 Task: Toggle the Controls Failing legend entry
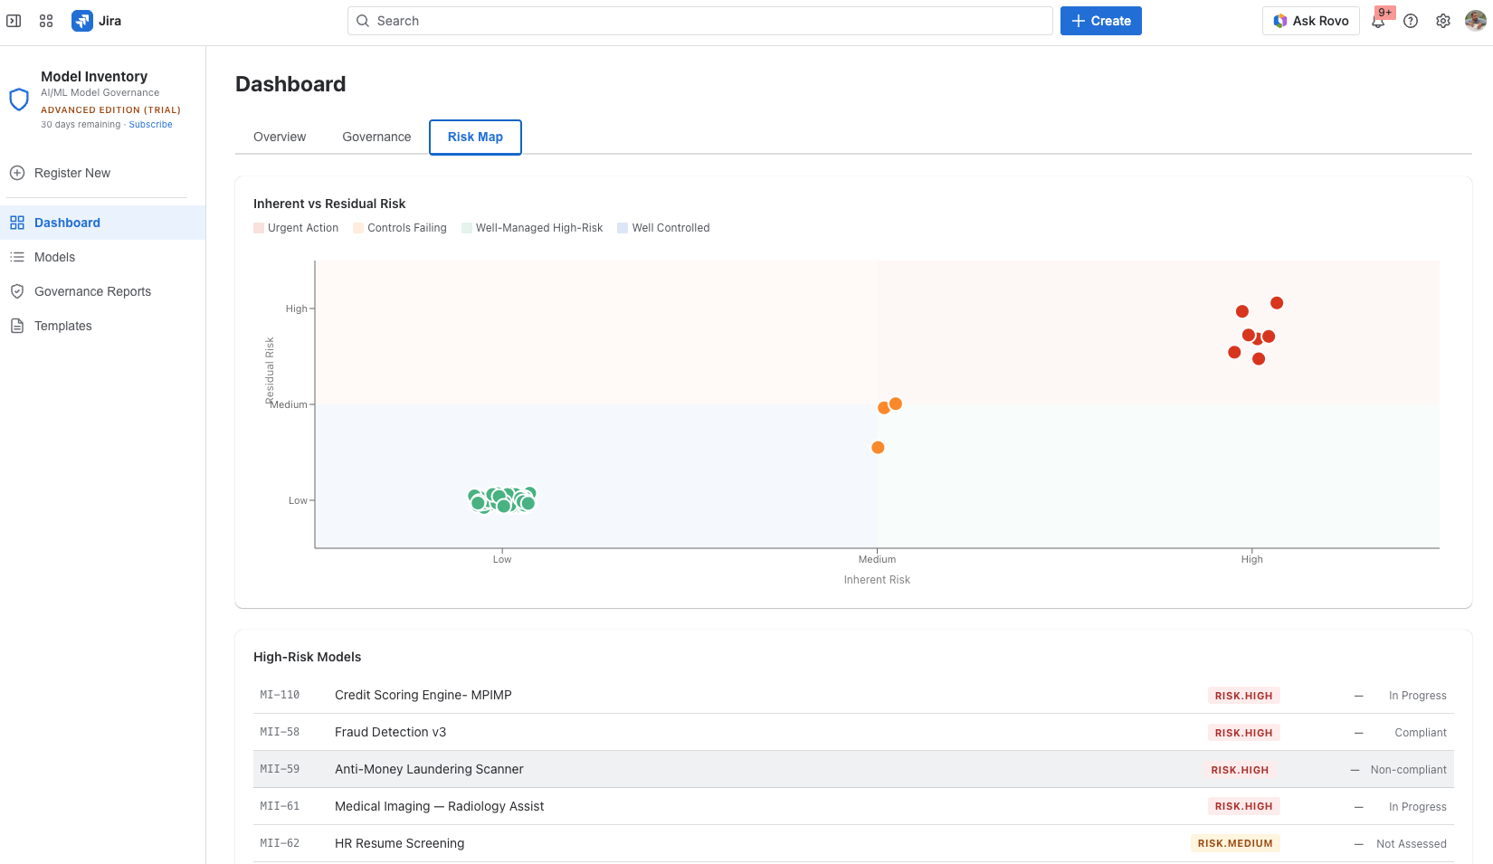pyautogui.click(x=399, y=228)
